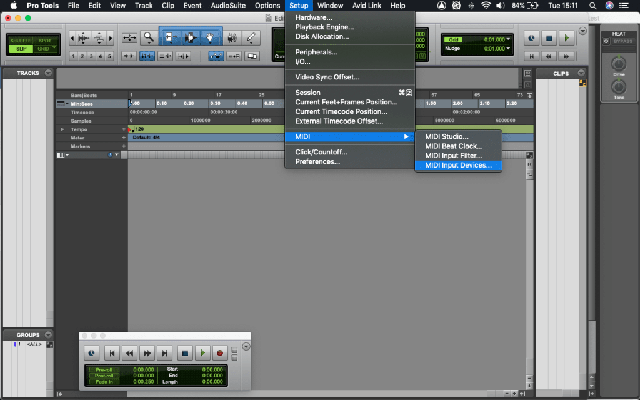Screen dimensions: 640x400
Task: Select the Selector waveform tool
Action: pos(190,38)
